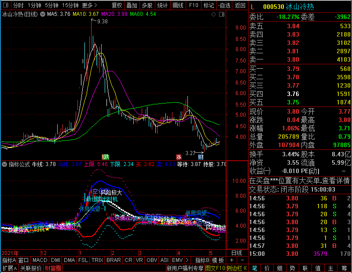Apply the DMA indicator
Image resolution: width=352 pixels, height=273 pixels.
(70, 260)
